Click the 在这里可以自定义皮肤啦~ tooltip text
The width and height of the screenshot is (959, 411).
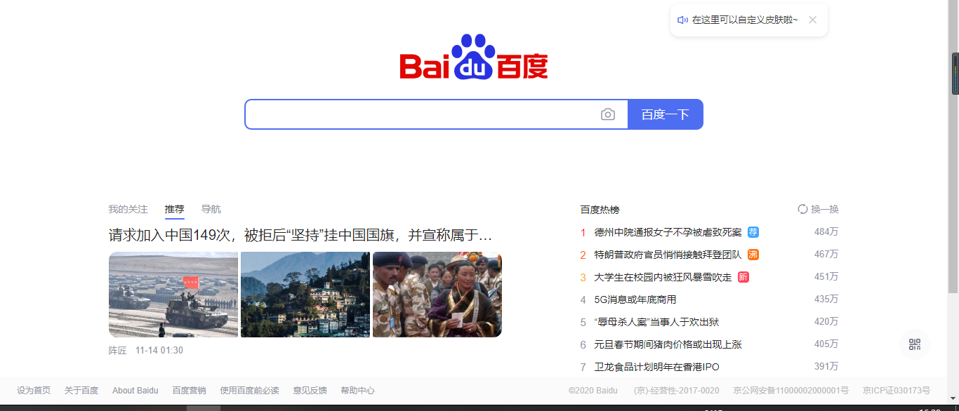(x=745, y=20)
